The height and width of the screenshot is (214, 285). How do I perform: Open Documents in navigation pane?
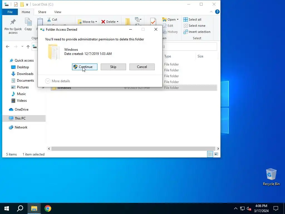(x=23, y=81)
